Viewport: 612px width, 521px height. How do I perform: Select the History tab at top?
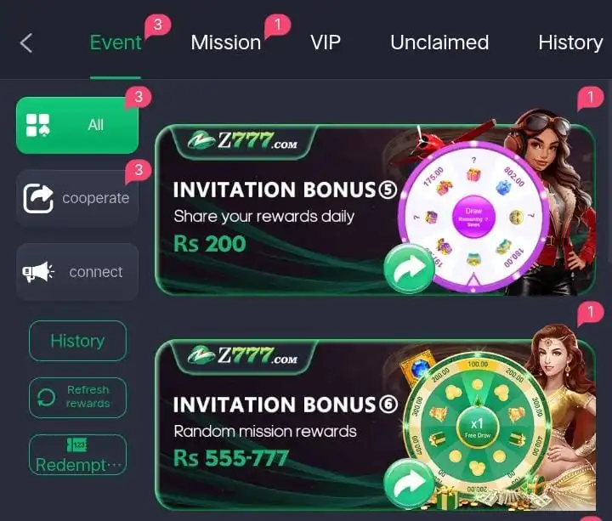[570, 42]
